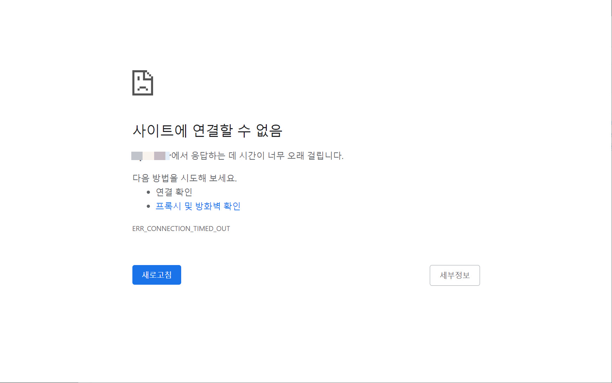Image resolution: width=612 pixels, height=383 pixels.
Task: Select the 다음 방법을 시도해 보세요 text
Action: (185, 178)
